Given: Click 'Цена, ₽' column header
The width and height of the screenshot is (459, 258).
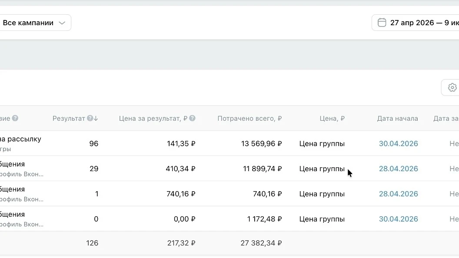Looking at the screenshot, I should (332, 119).
